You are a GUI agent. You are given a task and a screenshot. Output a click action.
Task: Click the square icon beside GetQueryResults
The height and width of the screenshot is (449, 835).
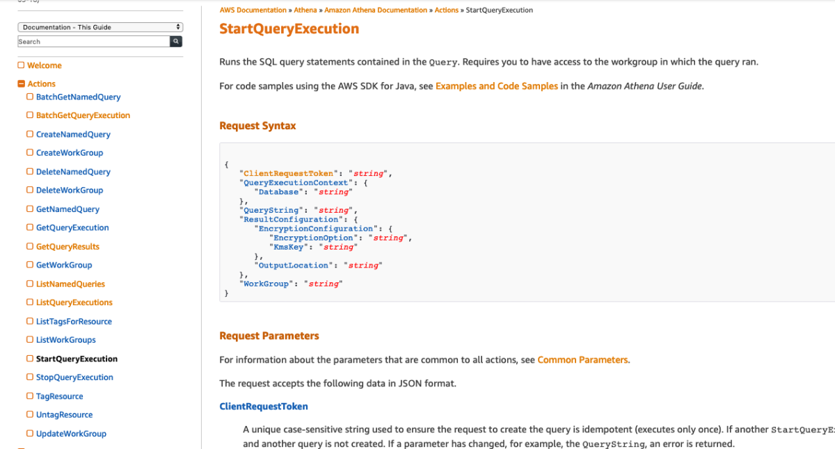tap(30, 246)
